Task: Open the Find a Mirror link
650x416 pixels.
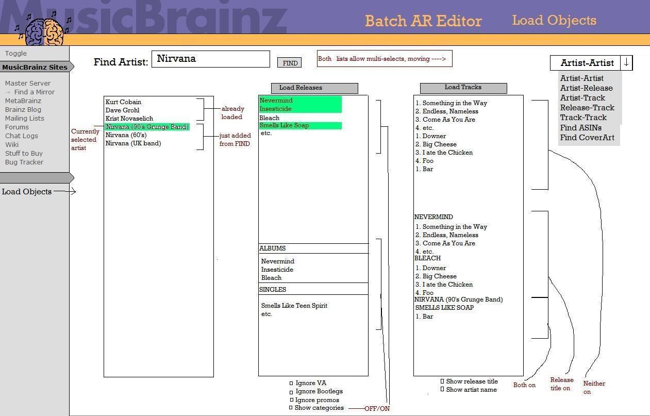Action: pos(34,92)
